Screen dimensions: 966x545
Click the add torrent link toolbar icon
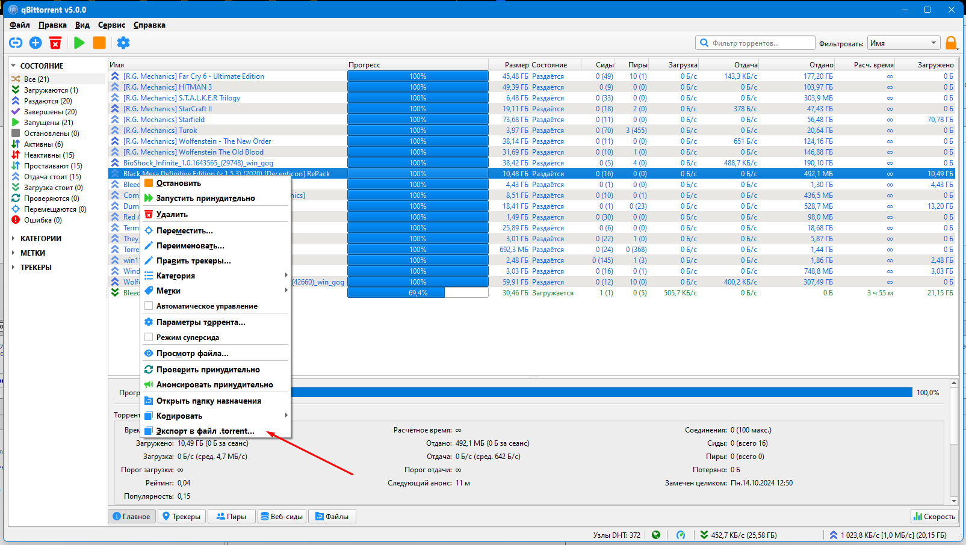pos(16,43)
